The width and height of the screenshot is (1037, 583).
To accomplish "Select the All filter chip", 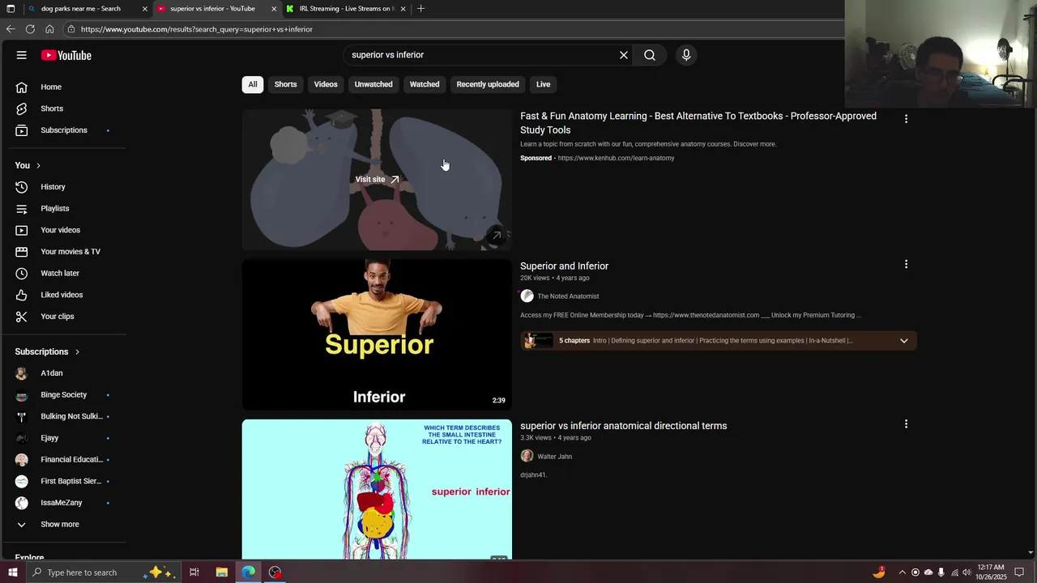I will coord(253,84).
